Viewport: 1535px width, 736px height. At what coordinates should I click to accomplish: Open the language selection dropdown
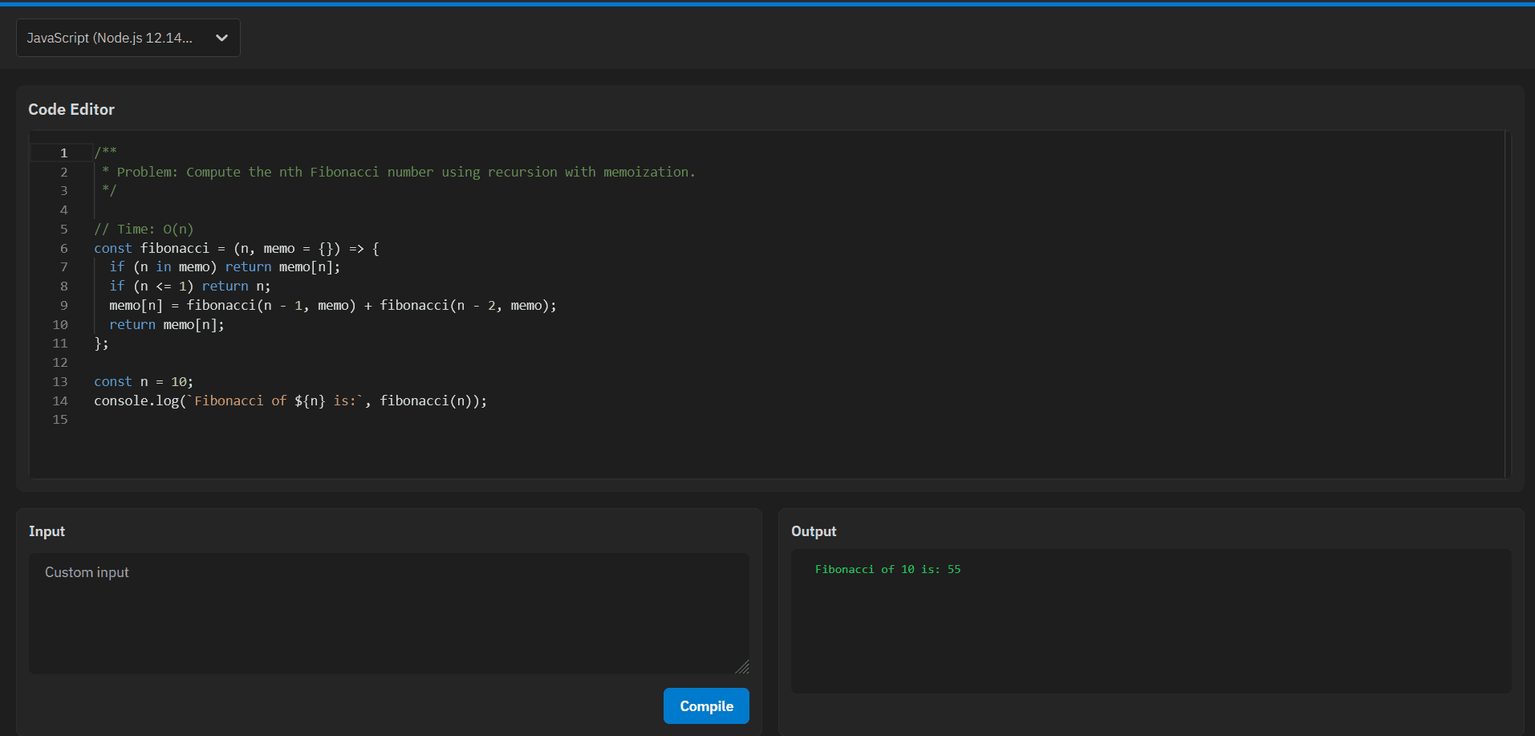coord(127,38)
